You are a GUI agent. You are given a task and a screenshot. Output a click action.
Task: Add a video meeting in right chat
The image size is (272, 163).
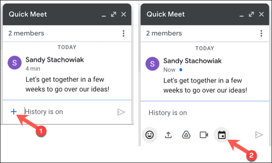pos(204,135)
